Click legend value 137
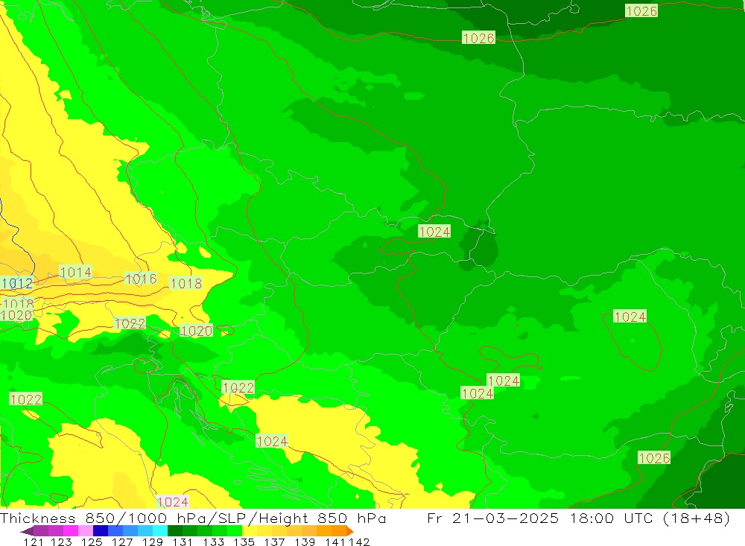The height and width of the screenshot is (546, 745). 274,542
